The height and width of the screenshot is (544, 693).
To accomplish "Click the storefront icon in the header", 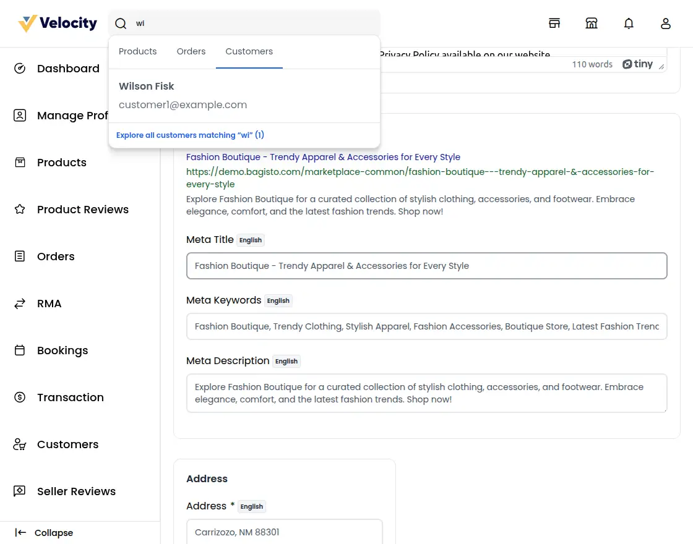I will click(x=554, y=23).
